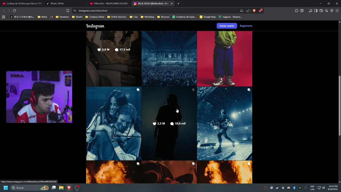Open the Marketing bookmarks folder
This screenshot has height=192, width=341.
click(147, 17)
